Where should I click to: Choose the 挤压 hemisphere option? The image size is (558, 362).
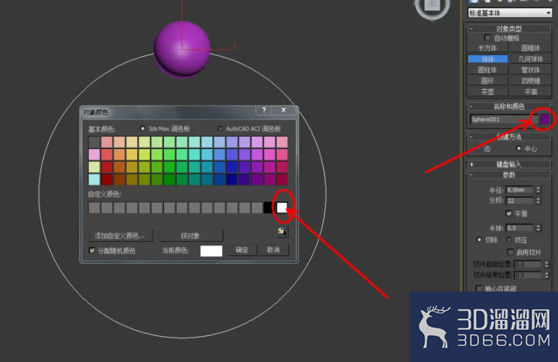pos(509,240)
